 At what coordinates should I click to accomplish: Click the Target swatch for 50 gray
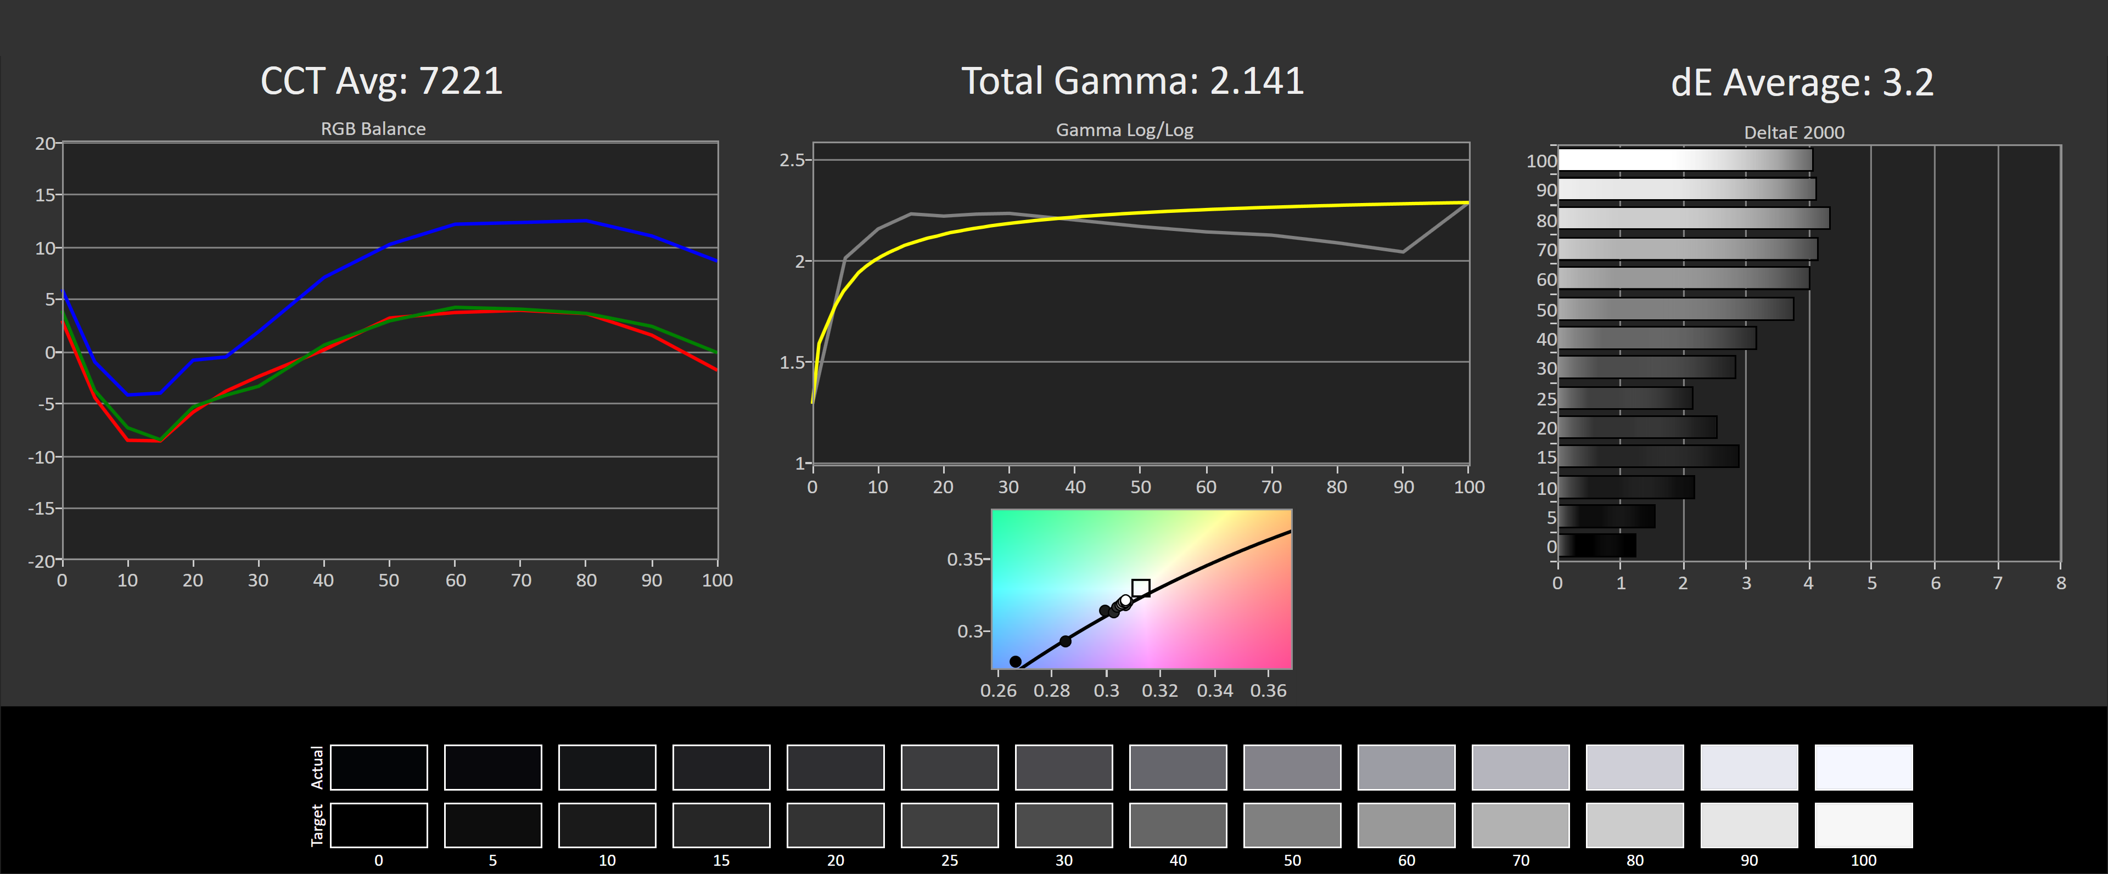1291,825
